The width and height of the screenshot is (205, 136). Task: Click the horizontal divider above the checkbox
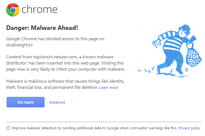[x=104, y=122]
